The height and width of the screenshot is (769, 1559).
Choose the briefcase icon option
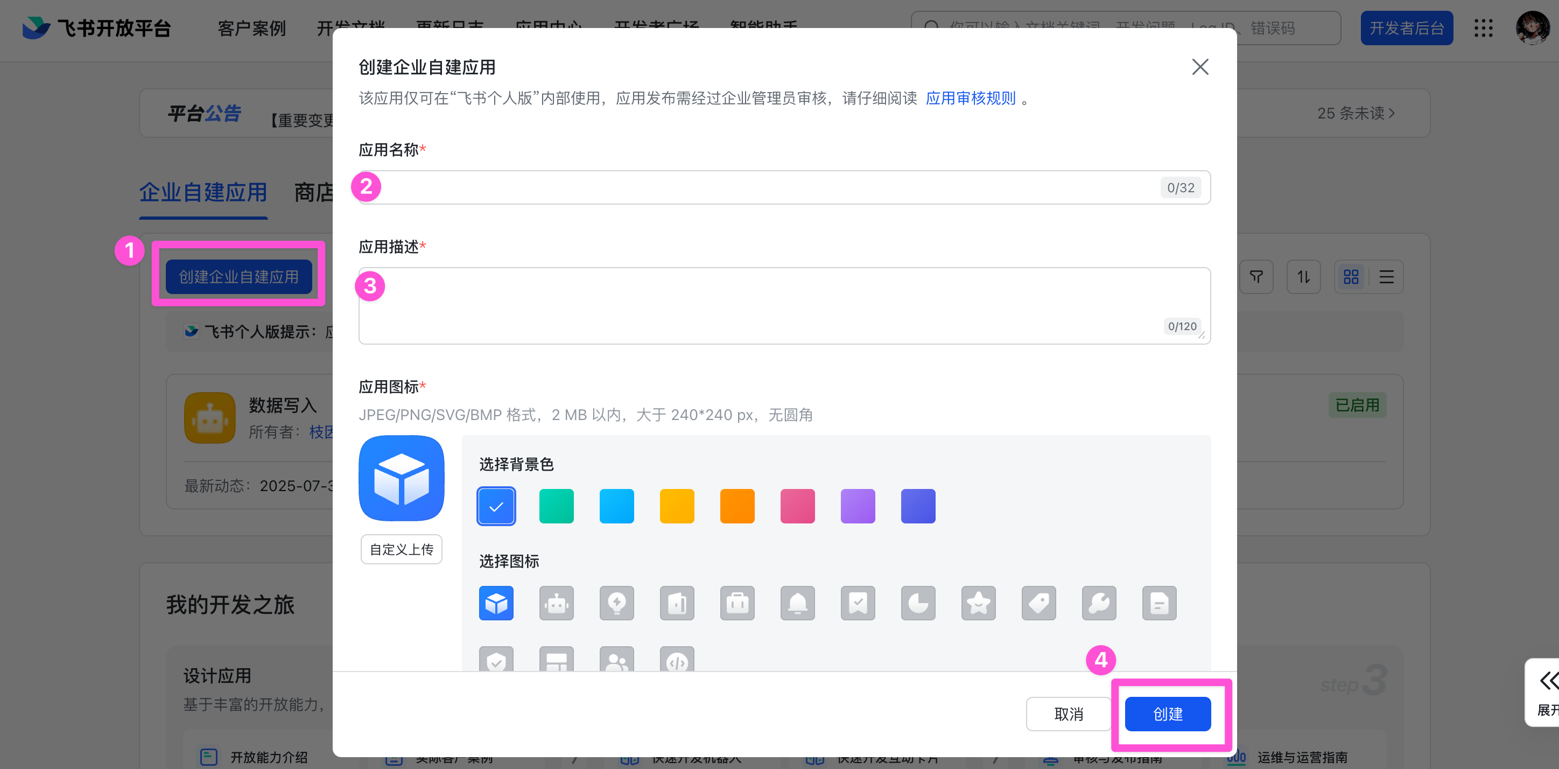pyautogui.click(x=737, y=603)
